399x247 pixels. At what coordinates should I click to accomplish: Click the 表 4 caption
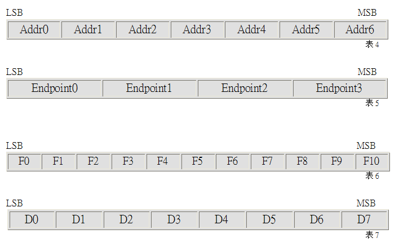tap(373, 45)
